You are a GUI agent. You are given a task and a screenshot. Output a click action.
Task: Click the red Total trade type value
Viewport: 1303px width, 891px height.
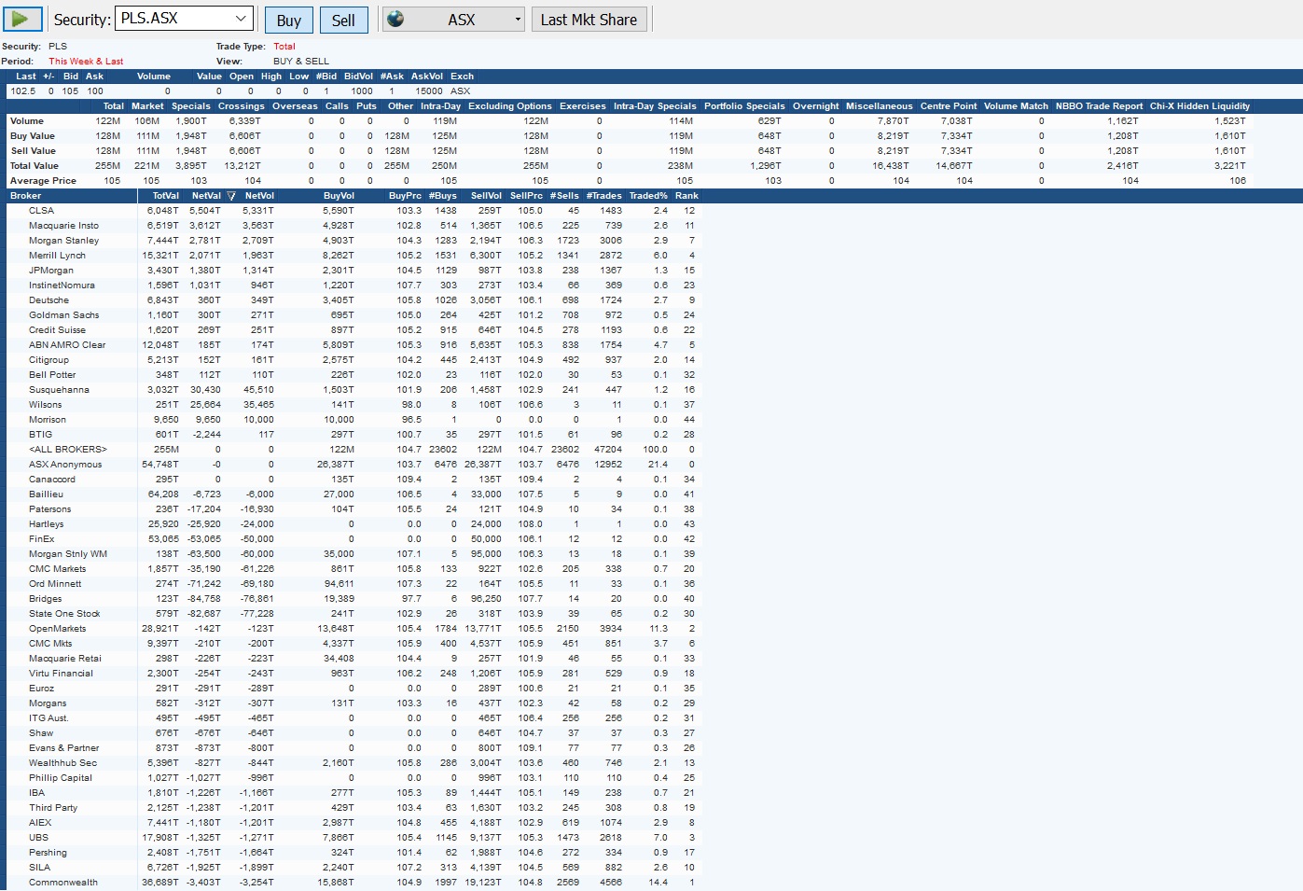tap(284, 47)
